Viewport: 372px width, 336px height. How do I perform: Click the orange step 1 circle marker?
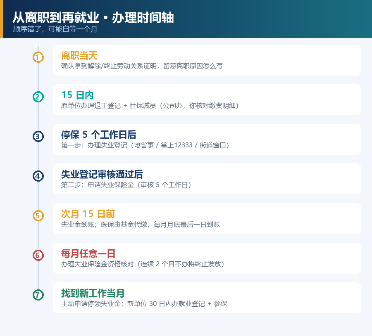click(x=38, y=57)
